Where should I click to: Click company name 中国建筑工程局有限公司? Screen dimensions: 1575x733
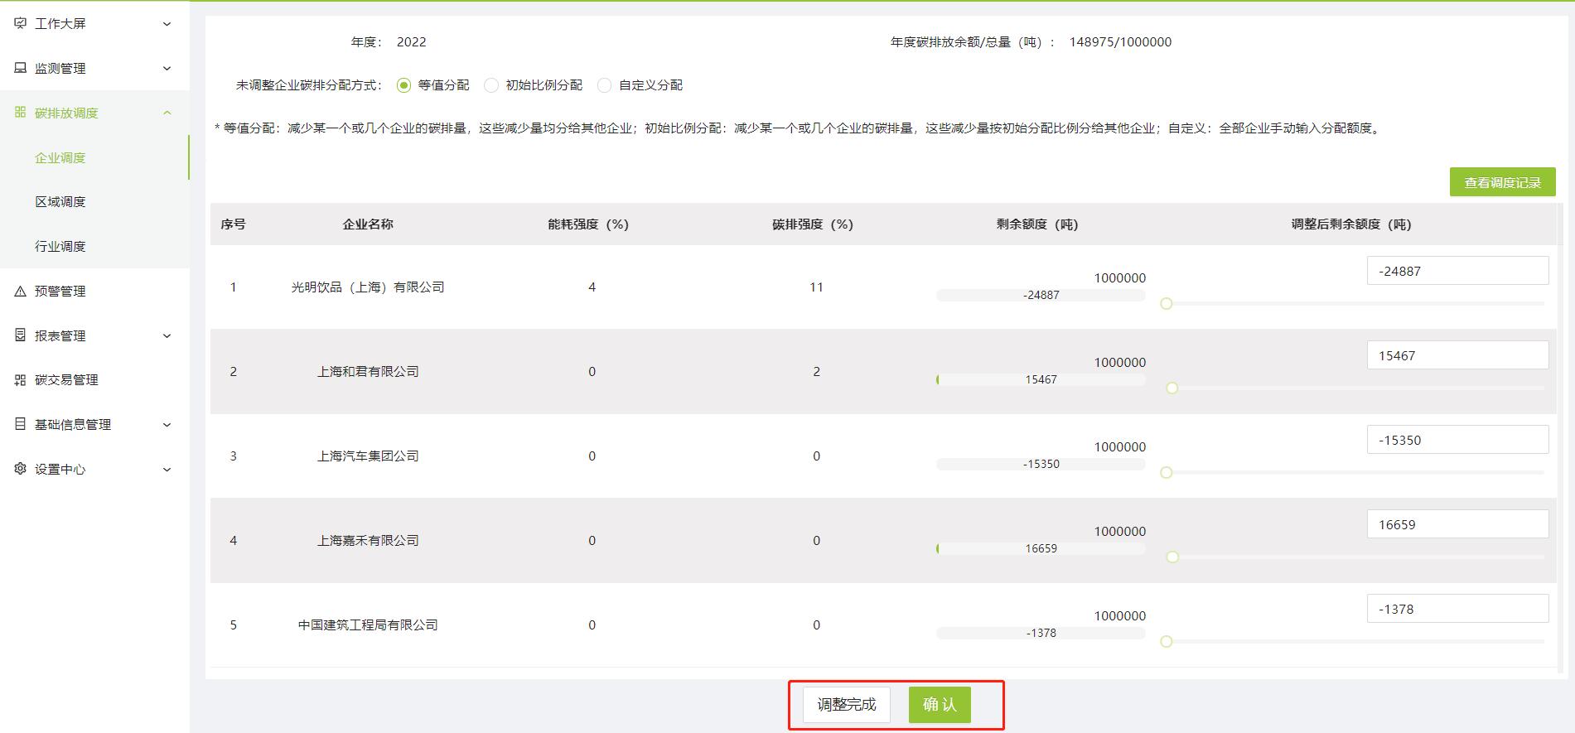coord(368,625)
